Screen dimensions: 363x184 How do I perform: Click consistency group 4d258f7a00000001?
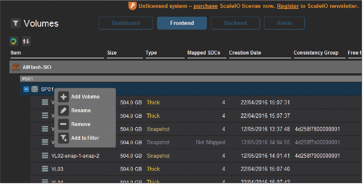[x=317, y=142]
